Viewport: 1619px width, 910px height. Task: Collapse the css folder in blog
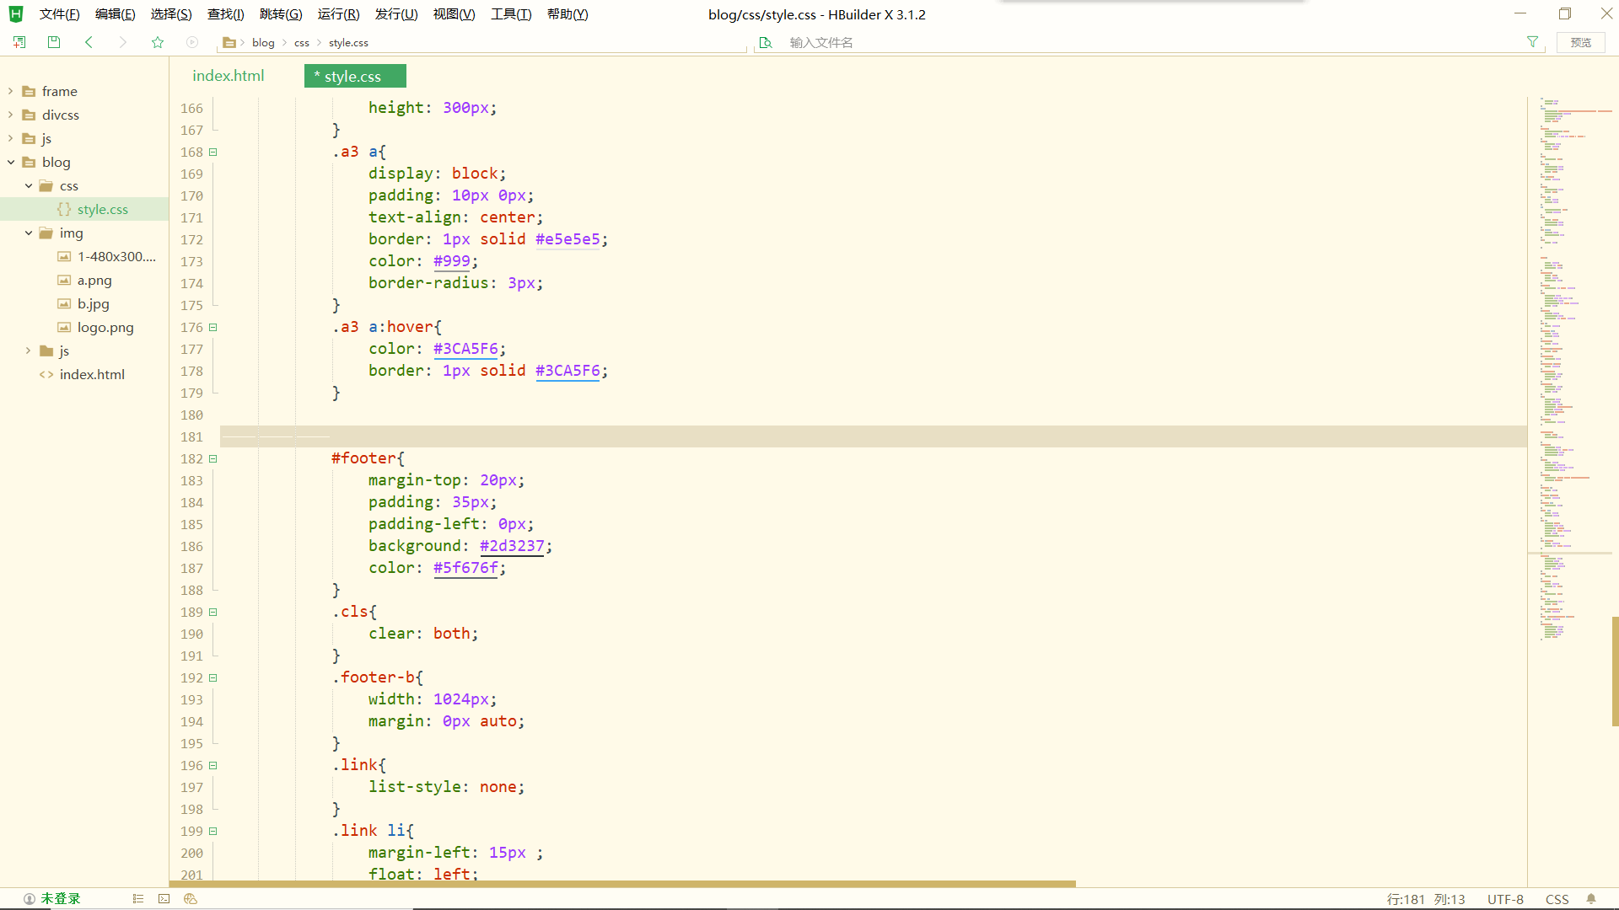coord(29,185)
